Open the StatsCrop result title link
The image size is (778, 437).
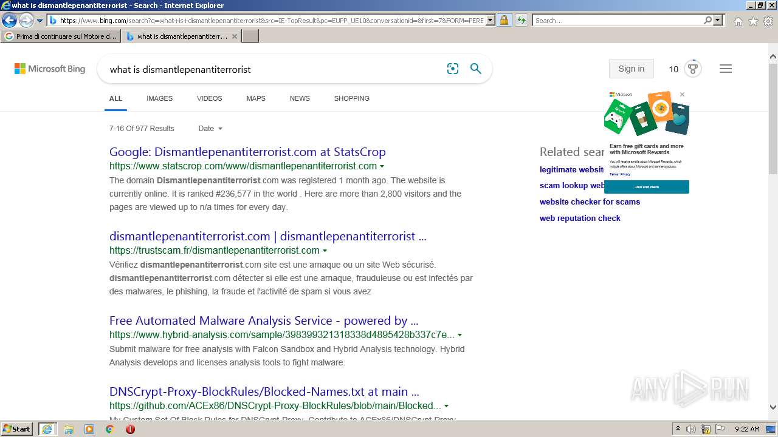(247, 152)
